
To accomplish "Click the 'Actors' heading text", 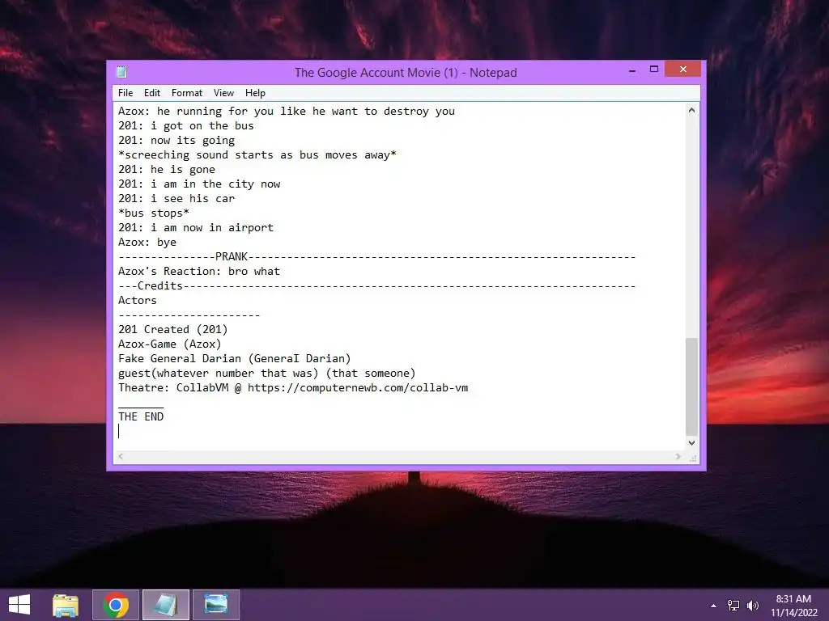I will [137, 300].
